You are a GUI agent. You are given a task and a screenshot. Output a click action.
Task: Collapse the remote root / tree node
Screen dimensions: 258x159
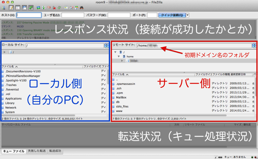point(115,52)
